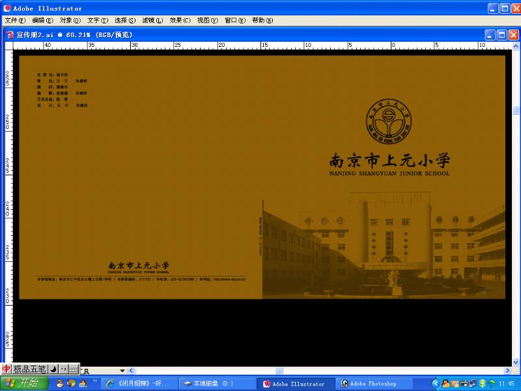This screenshot has width=521, height=391.
Task: Click the vertical scrollbar down arrow
Action: pos(516,362)
